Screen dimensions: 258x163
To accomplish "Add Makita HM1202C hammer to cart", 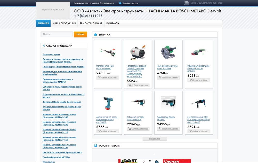I will tap(138, 129).
